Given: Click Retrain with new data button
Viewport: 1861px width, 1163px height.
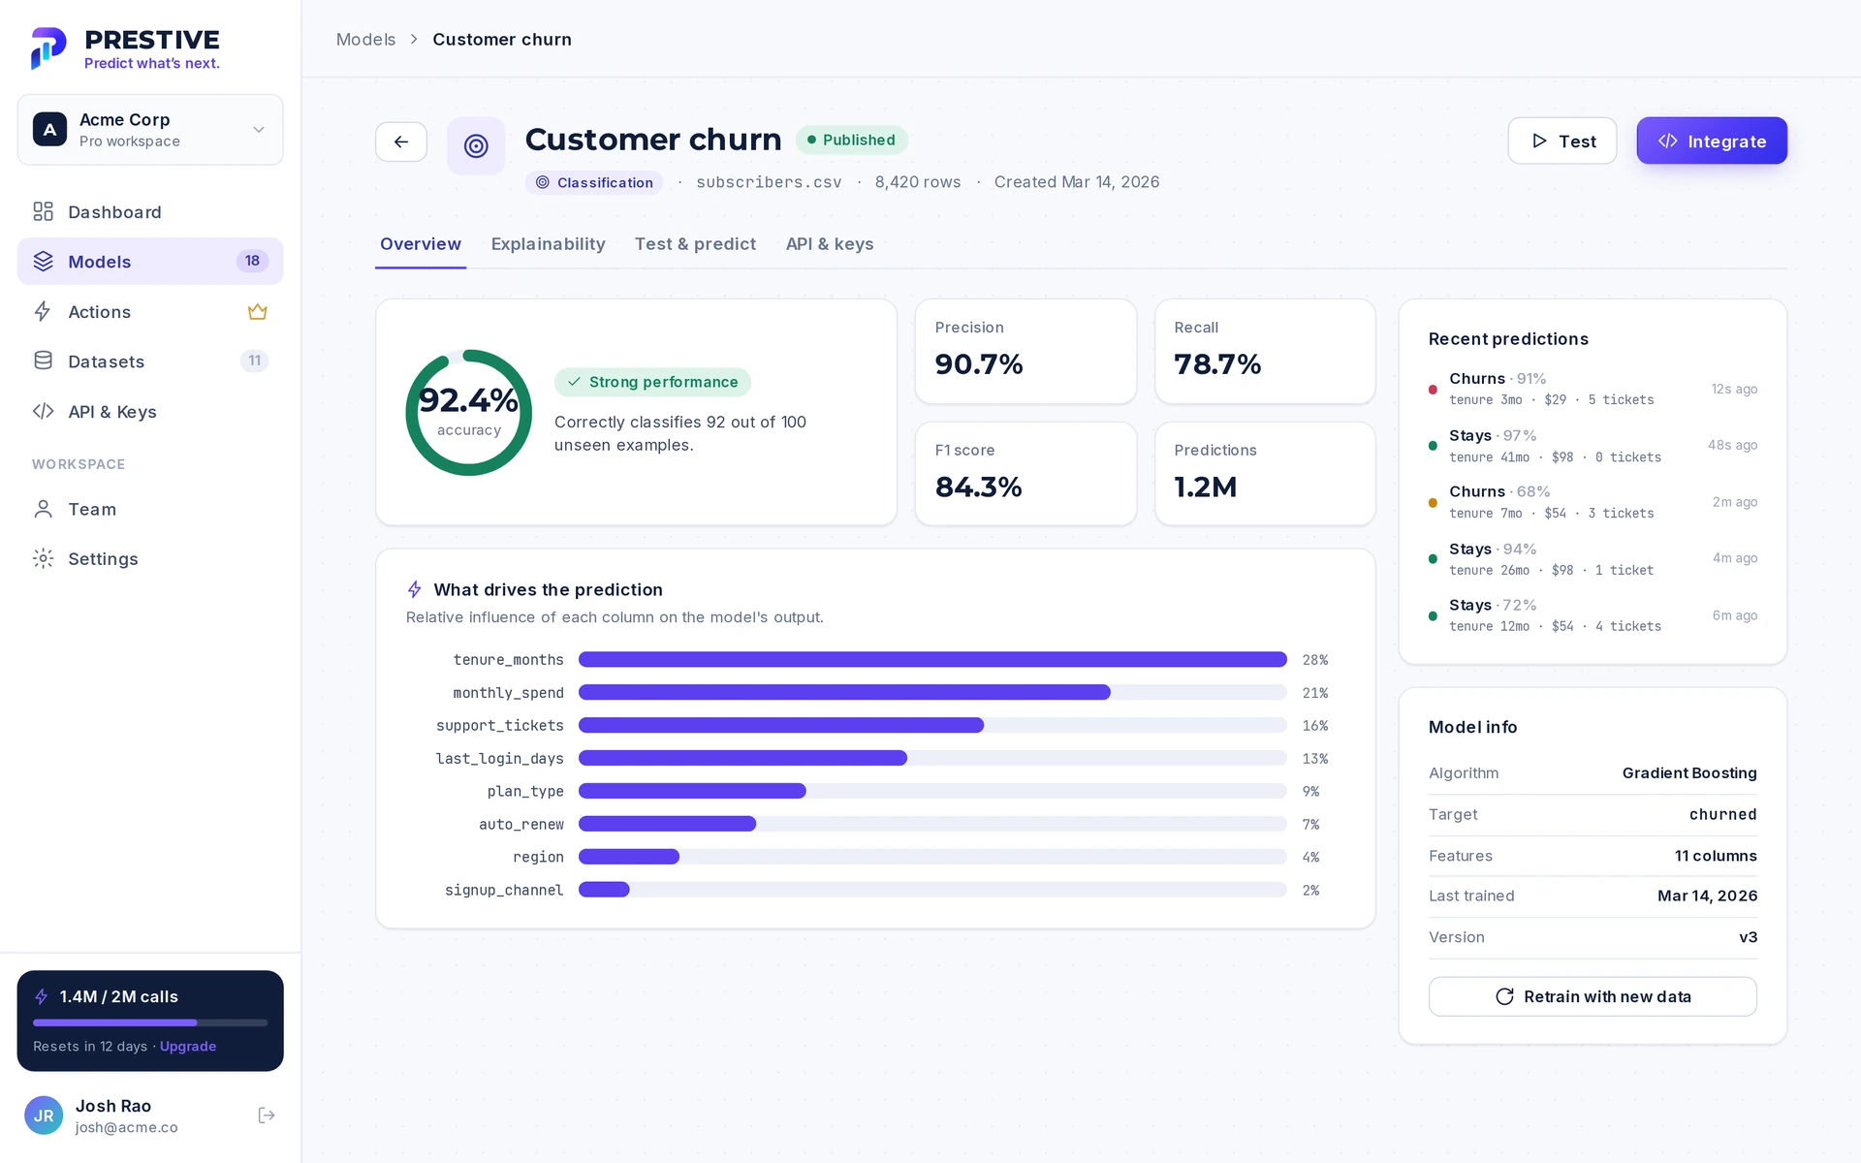Looking at the screenshot, I should tap(1593, 996).
